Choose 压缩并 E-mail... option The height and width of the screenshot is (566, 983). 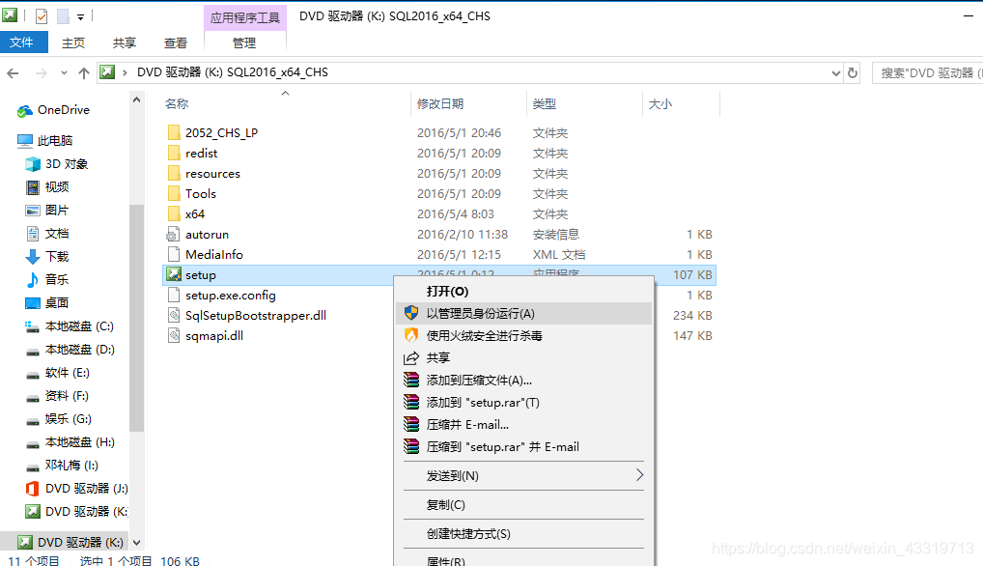coord(524,425)
